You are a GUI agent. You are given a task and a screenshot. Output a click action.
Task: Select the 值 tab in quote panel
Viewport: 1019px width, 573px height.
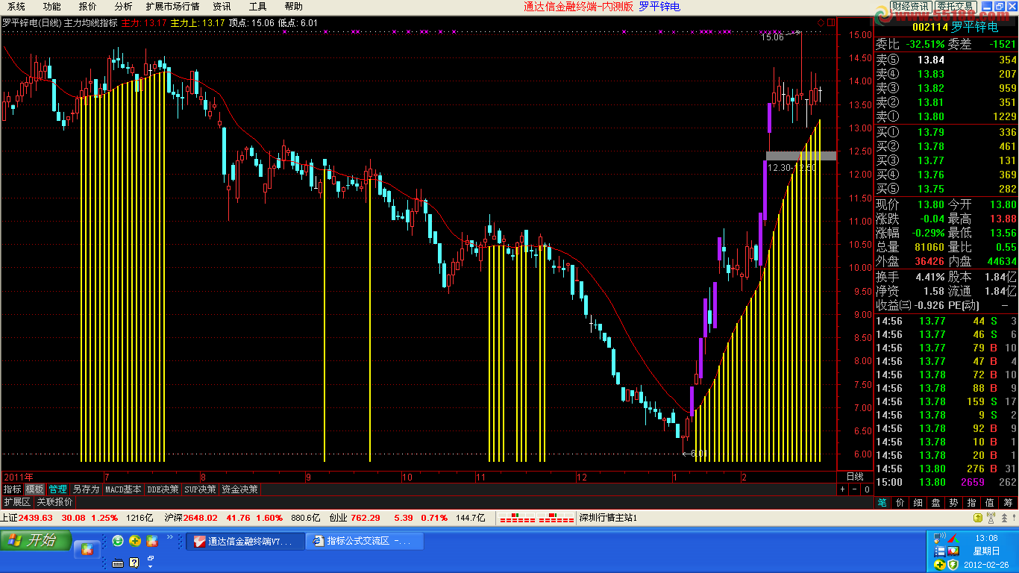coord(990,502)
